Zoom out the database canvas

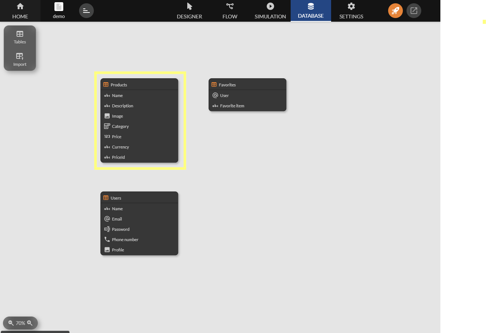11,323
